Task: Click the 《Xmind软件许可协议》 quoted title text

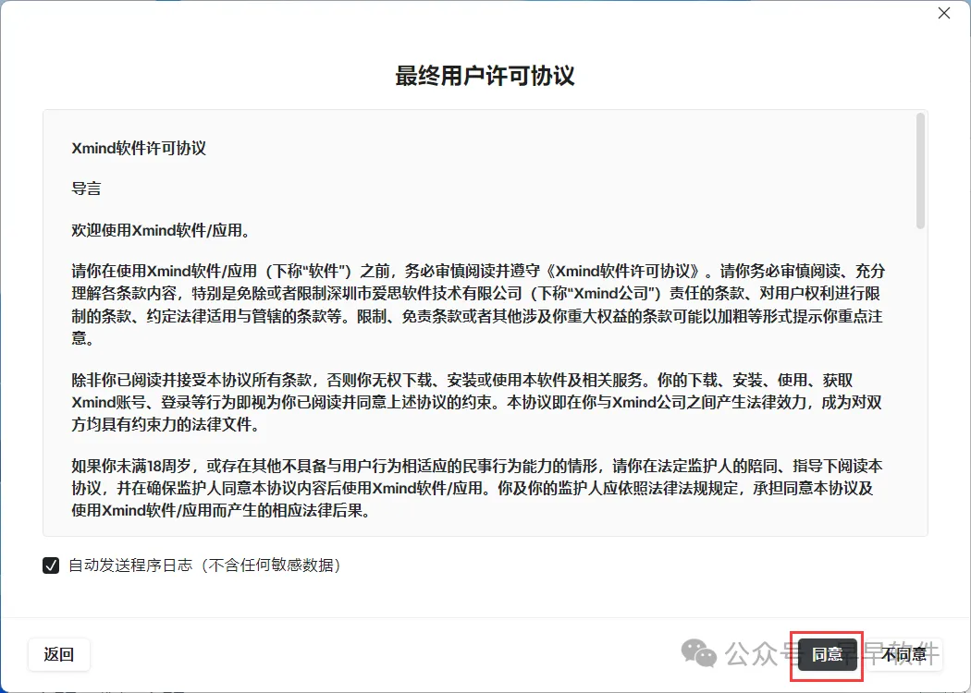Action: point(626,271)
